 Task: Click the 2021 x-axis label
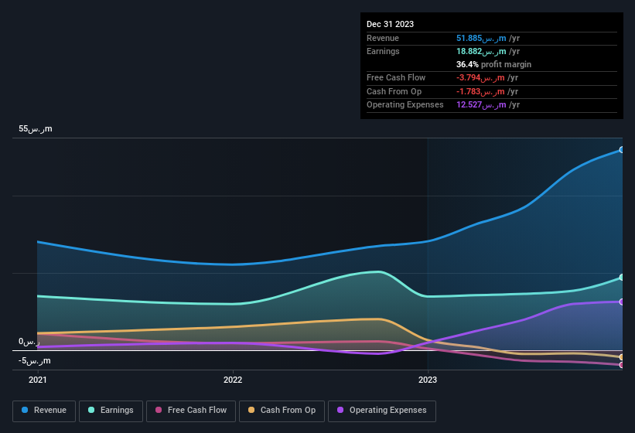coord(38,380)
